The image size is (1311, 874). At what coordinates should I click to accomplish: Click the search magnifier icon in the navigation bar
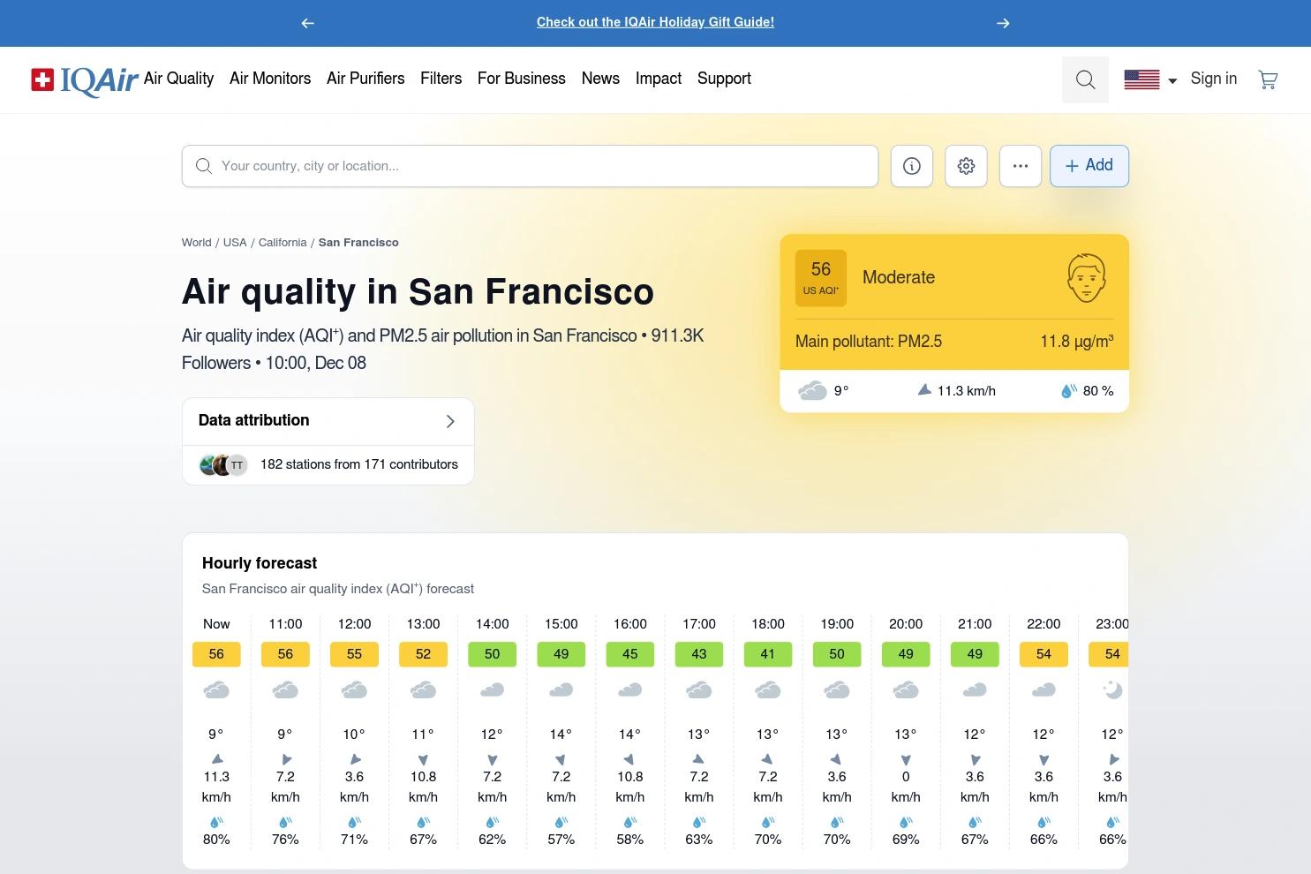coord(1085,79)
